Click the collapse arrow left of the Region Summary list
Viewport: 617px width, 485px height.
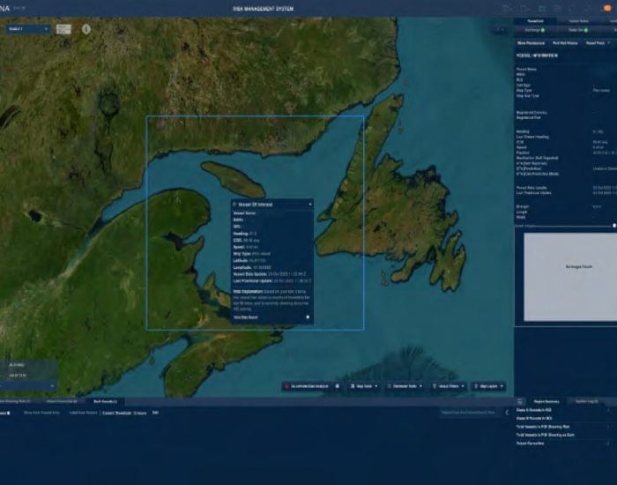pyautogui.click(x=507, y=412)
